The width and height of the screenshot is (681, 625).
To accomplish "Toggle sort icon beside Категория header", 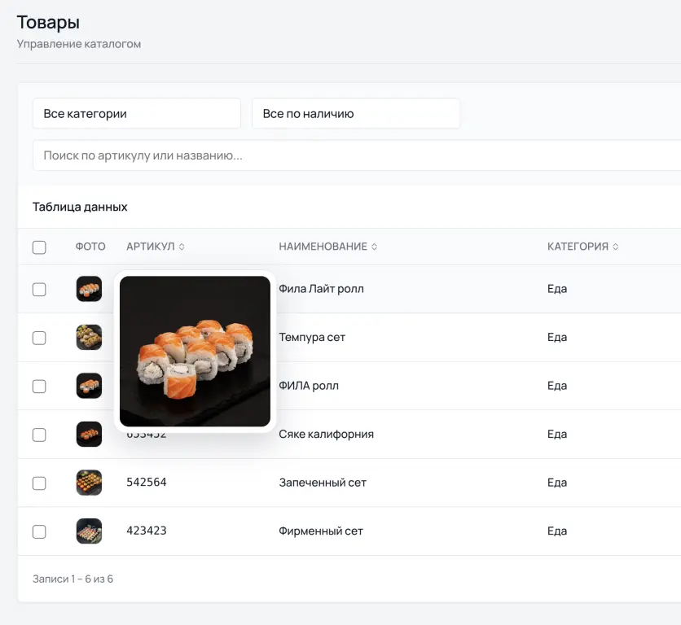I will [x=615, y=247].
